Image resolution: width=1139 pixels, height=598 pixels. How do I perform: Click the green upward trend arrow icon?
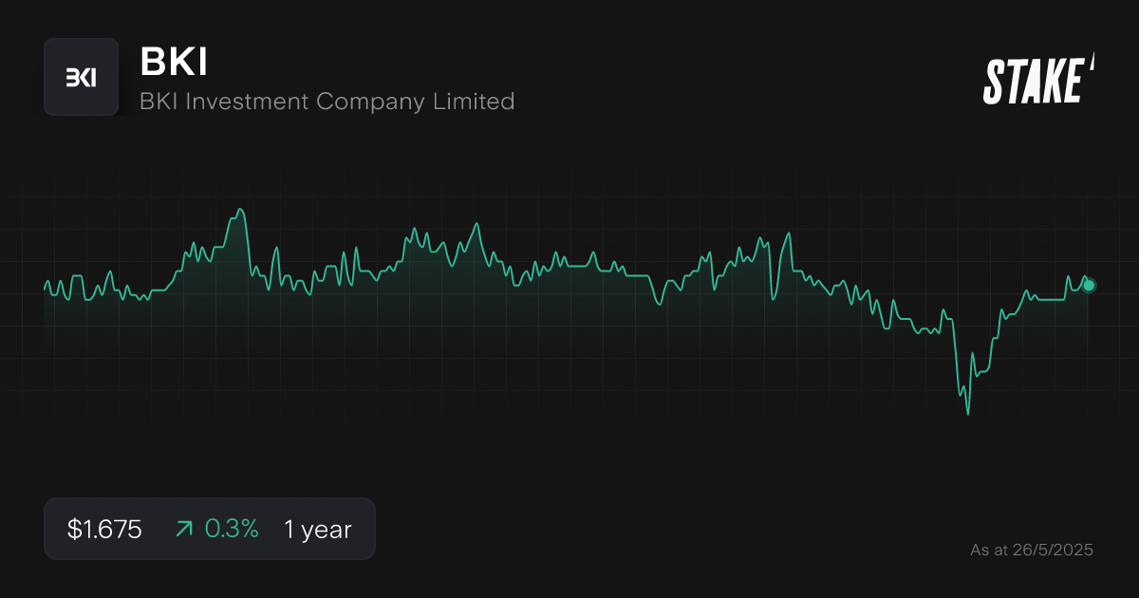click(x=184, y=529)
